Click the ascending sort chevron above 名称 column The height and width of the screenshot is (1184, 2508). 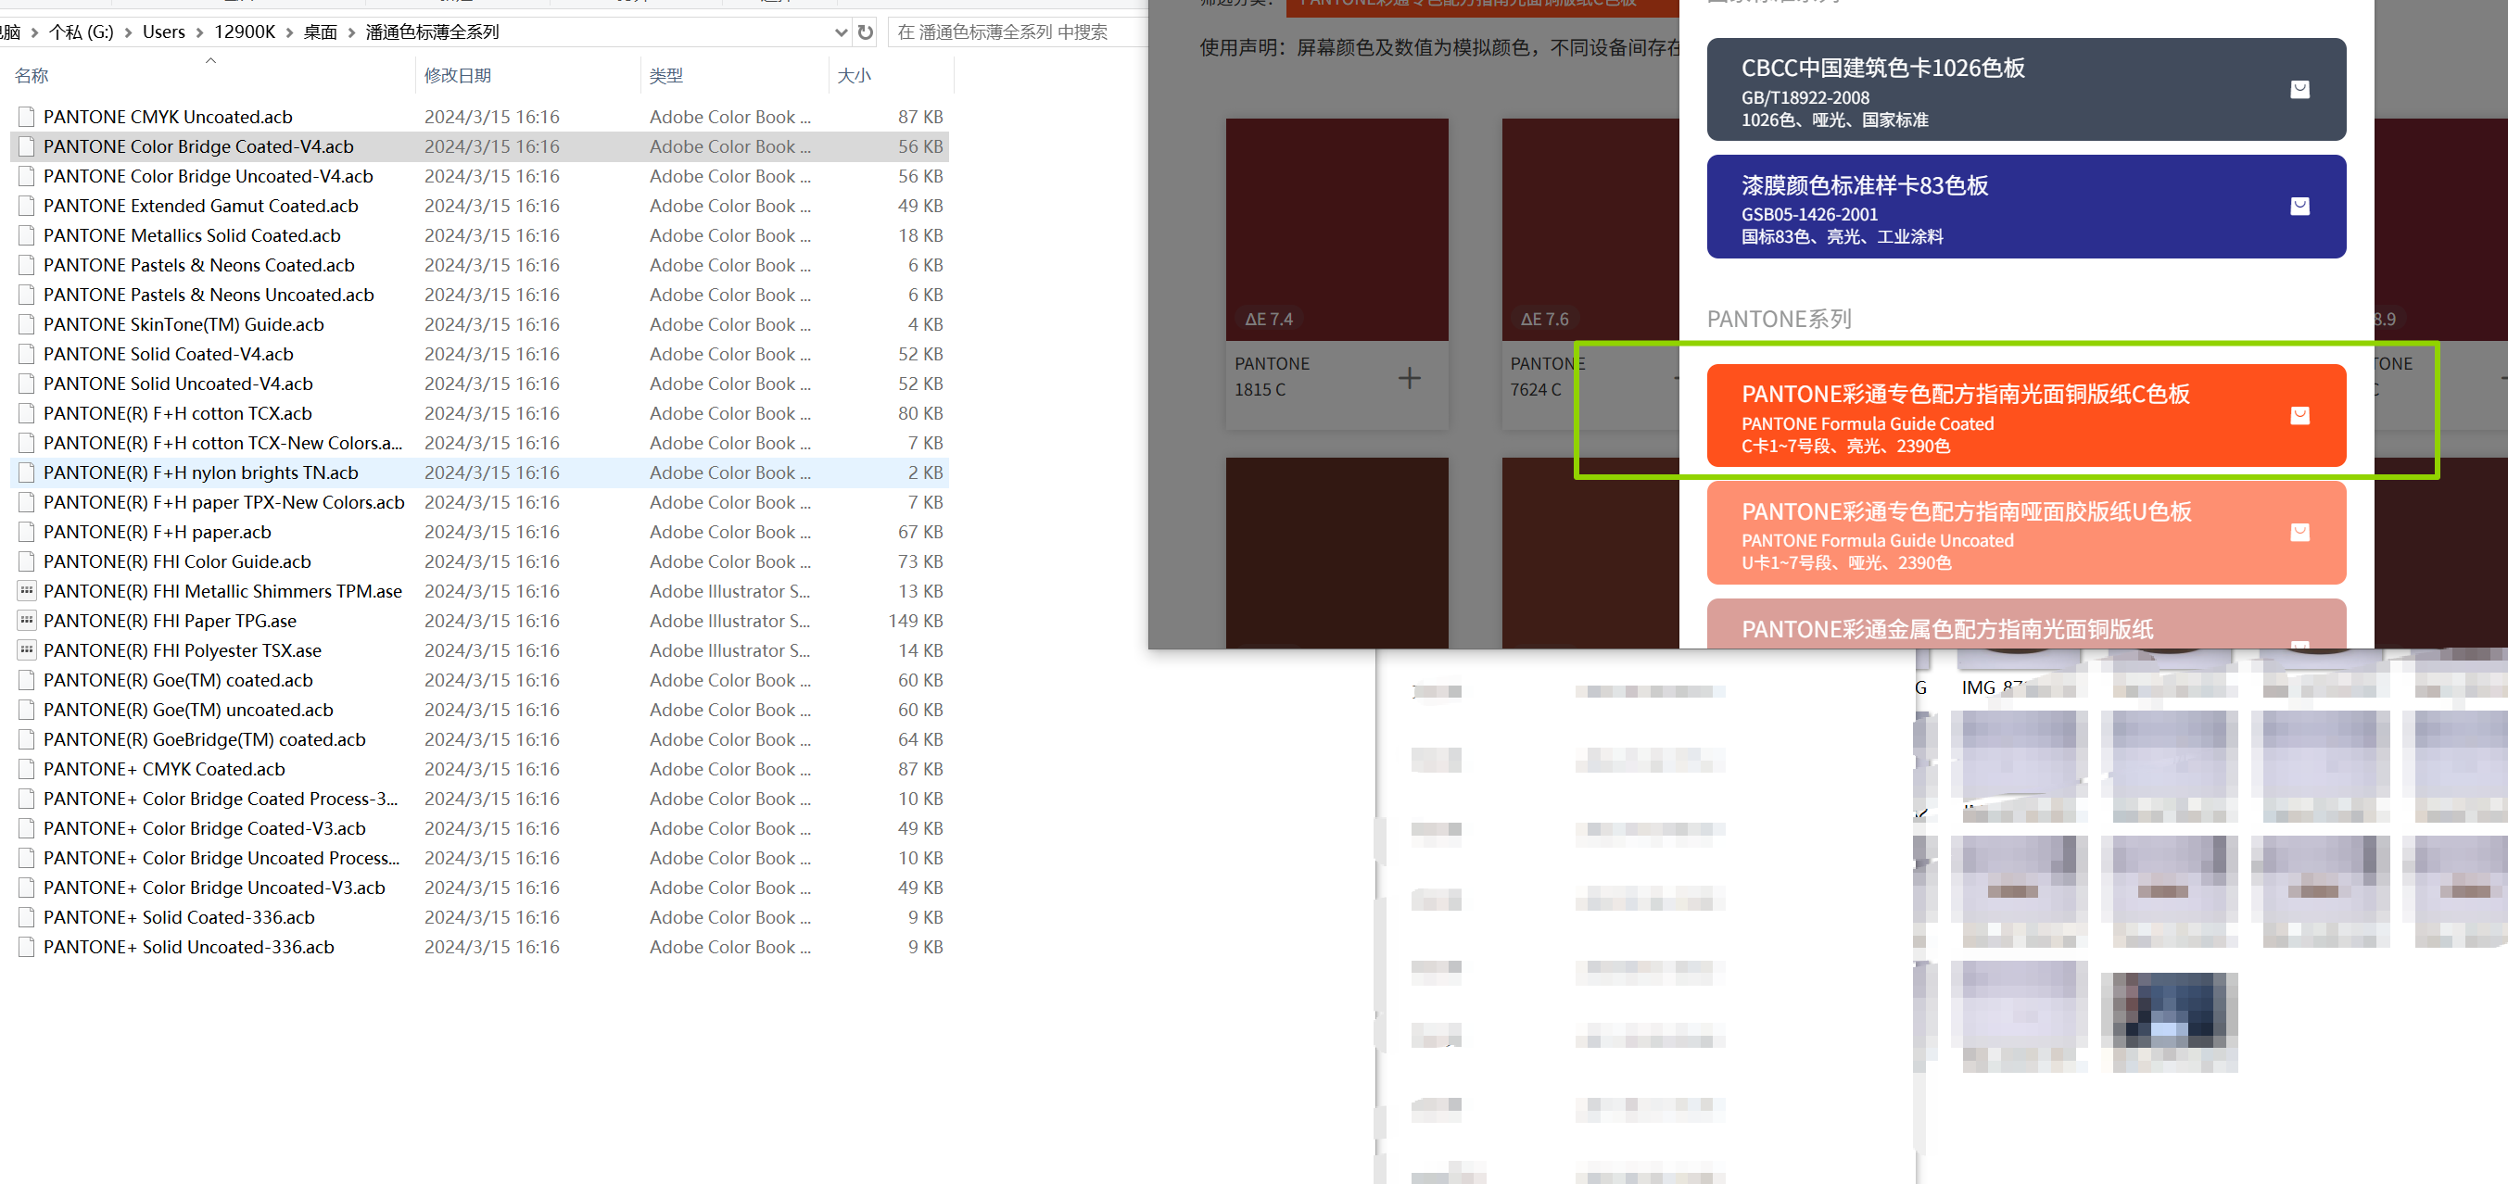click(x=210, y=60)
